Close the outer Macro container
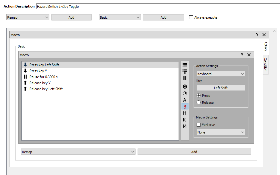Image resolution: width=280 pixels, height=175 pixels. [264, 35]
